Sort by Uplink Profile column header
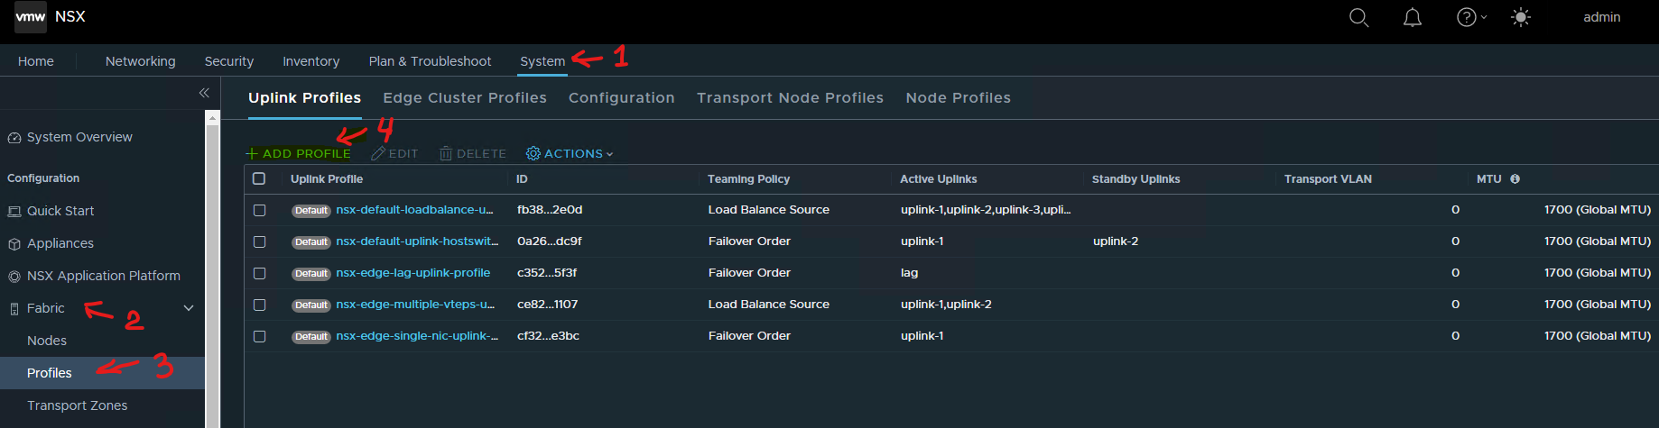1659x428 pixels. (327, 179)
